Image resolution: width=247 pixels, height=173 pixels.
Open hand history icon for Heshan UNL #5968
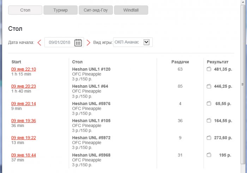pyautogui.click(x=209, y=155)
